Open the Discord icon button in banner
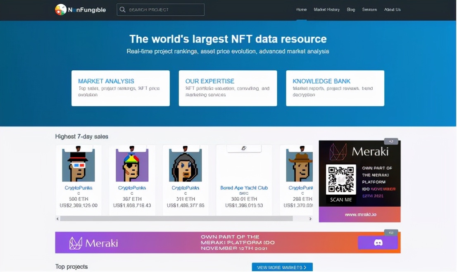Screen dimensions: 457x272 (378, 243)
